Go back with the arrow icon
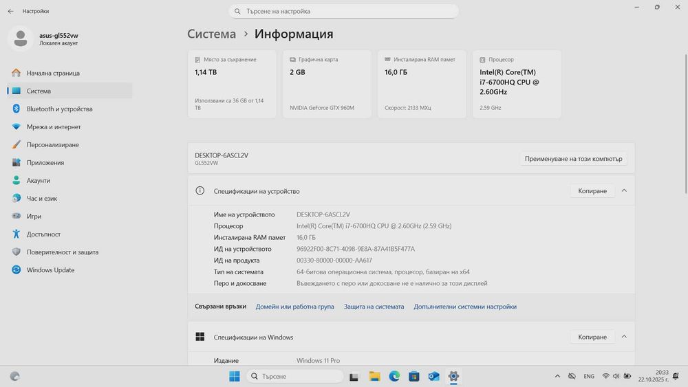This screenshot has width=688, height=387. click(10, 11)
